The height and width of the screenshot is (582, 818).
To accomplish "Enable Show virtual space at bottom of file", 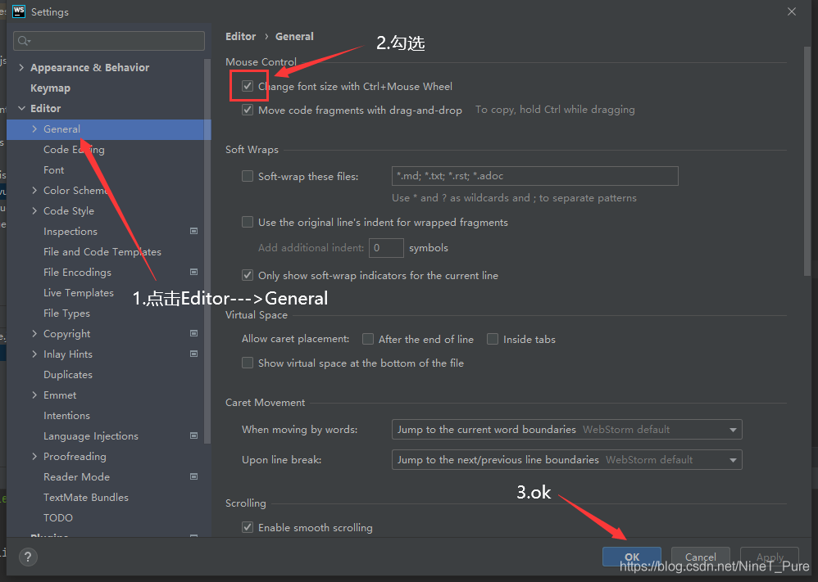I will (248, 363).
